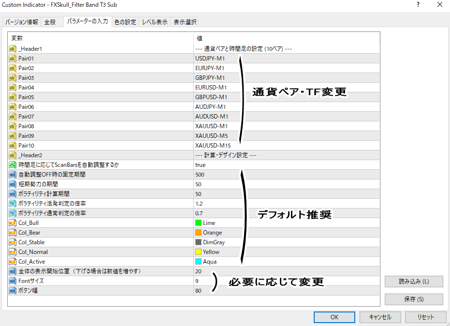This screenshot has width=450, height=326.
Task: Click the string icon beside Pair05
Action: 13,97
